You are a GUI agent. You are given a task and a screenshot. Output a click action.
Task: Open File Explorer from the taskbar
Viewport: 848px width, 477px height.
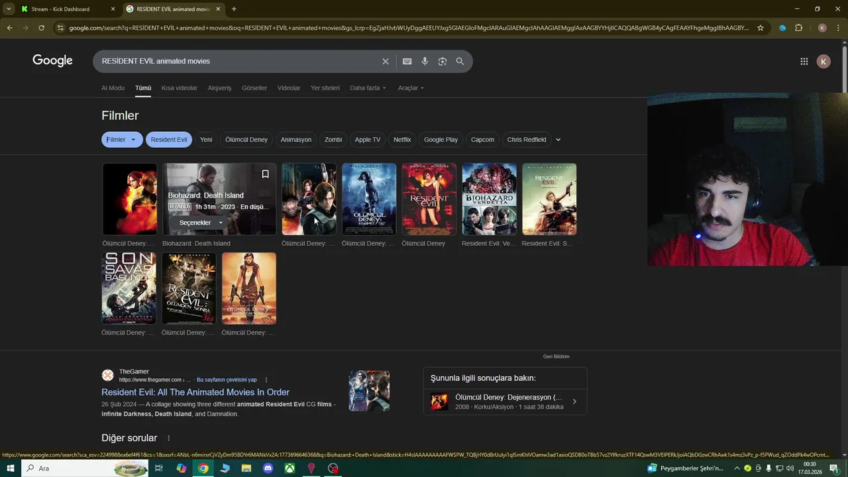(246, 468)
